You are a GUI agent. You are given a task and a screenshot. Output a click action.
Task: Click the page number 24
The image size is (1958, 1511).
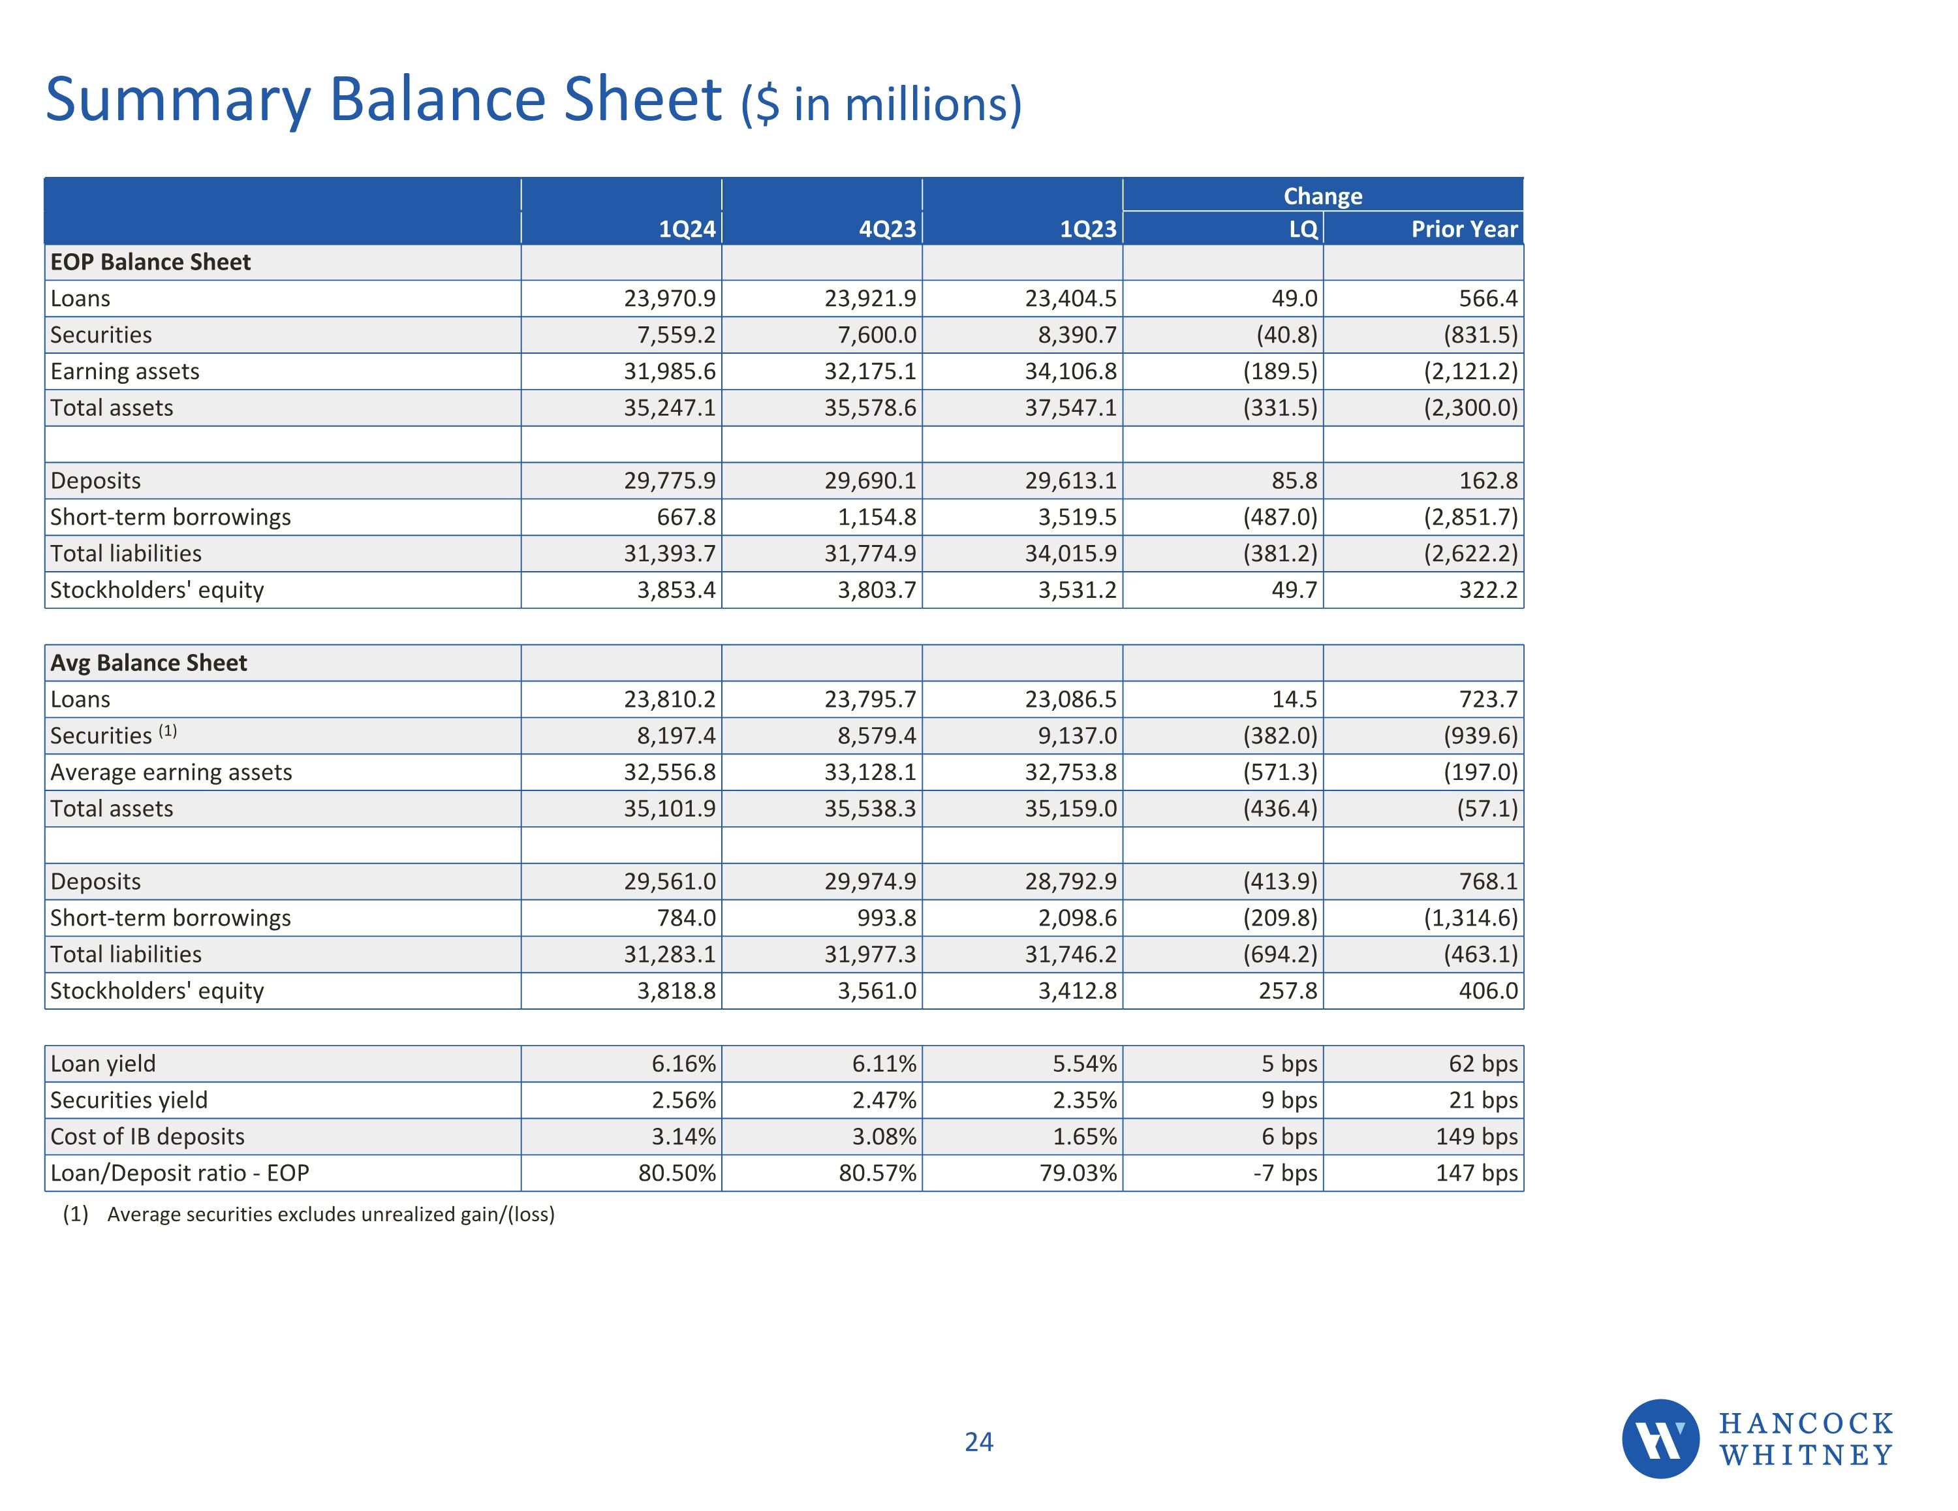point(978,1442)
